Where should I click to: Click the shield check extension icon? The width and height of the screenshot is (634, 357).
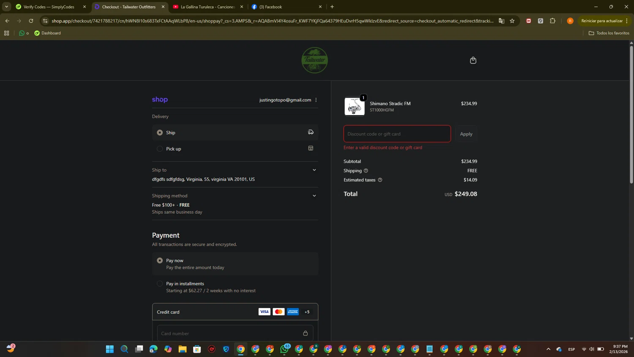[540, 21]
